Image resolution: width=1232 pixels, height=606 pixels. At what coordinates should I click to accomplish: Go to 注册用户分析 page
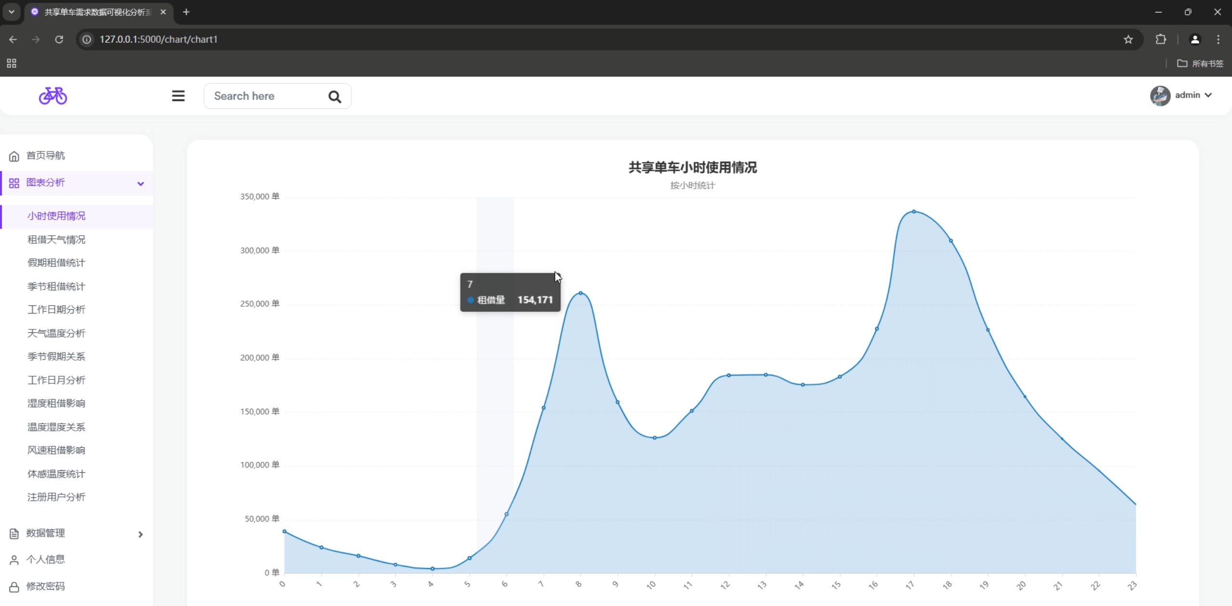(56, 497)
